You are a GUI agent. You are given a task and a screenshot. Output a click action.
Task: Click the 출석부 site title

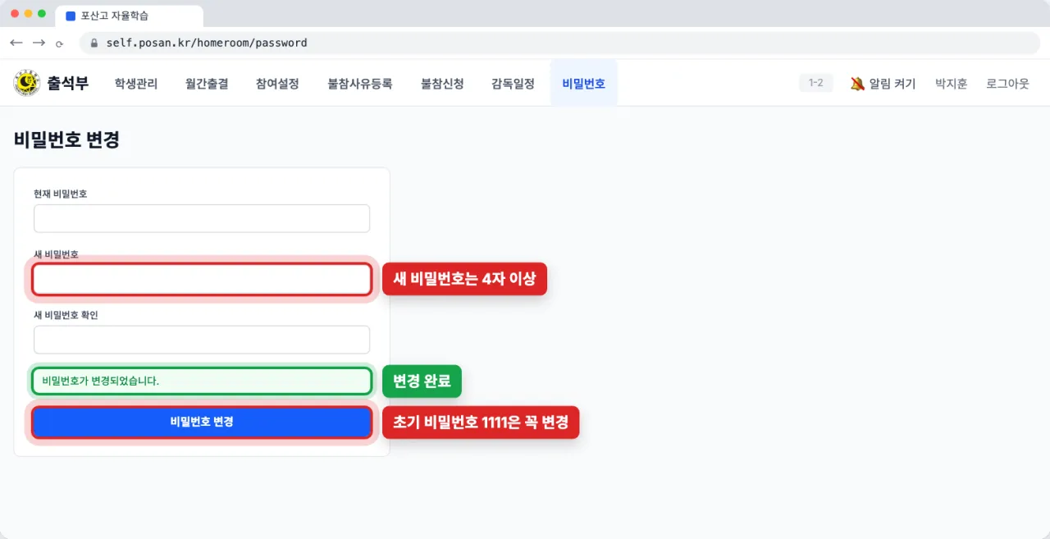[68, 83]
